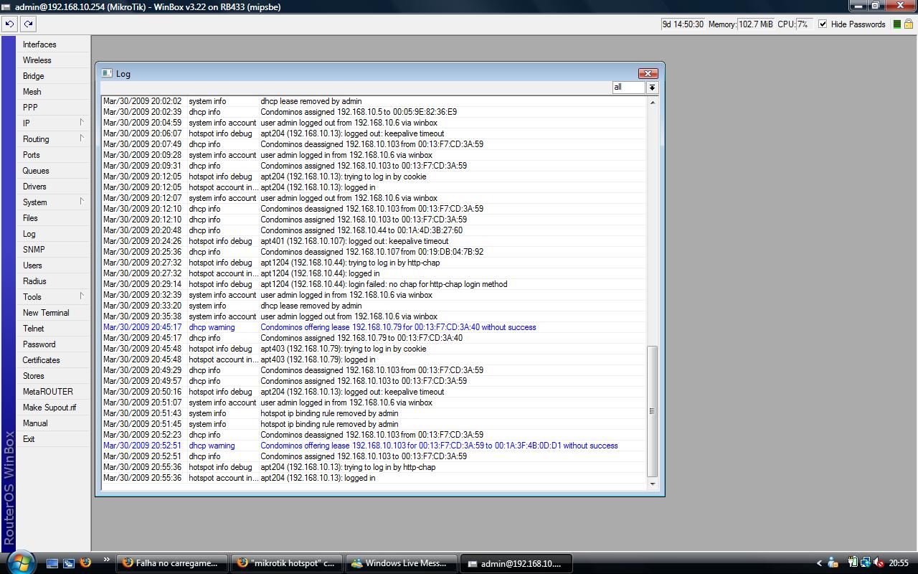Click the Switch between windows quick launch icon
This screenshot has width=918, height=574.
69,563
